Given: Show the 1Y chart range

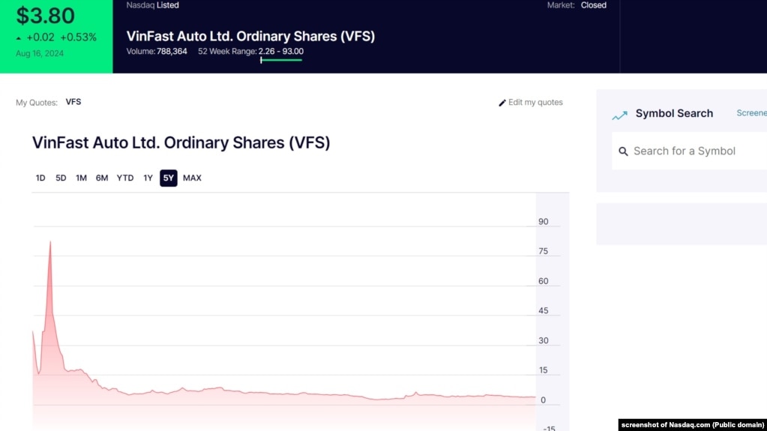Looking at the screenshot, I should [148, 178].
